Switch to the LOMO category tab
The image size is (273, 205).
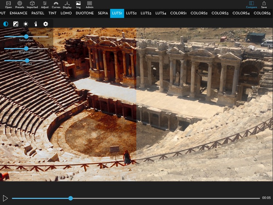pos(66,13)
